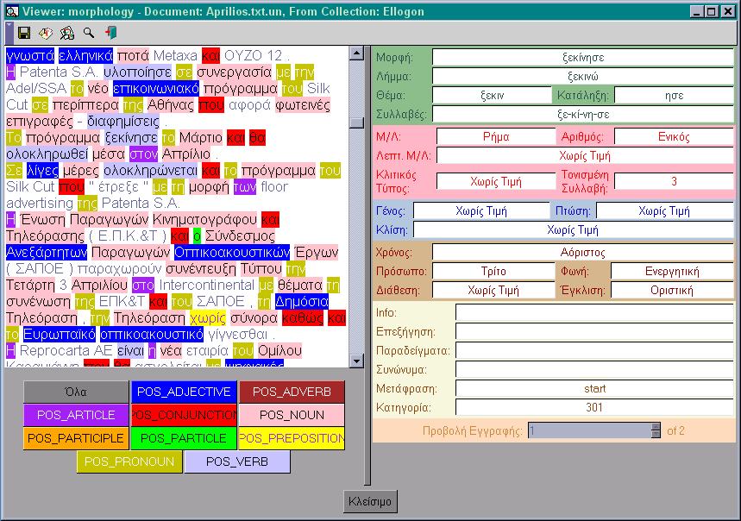
Task: Toggle POS_CONJUNCTION highlighting
Action: coord(184,415)
